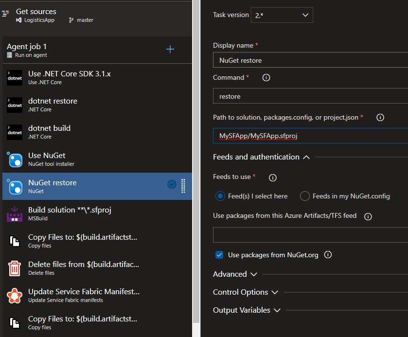Click the trash icon of Delete files task
The height and width of the screenshot is (337, 408).
pyautogui.click(x=15, y=268)
